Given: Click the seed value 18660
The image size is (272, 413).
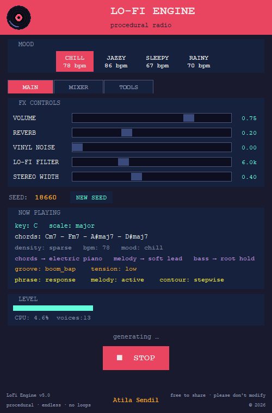Looking at the screenshot, I should click(46, 198).
